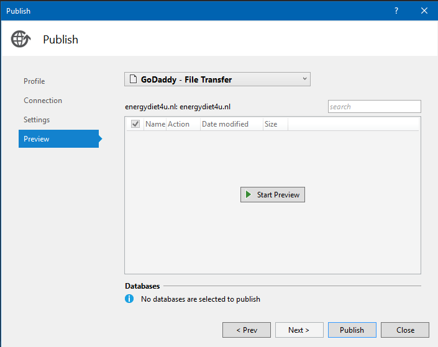
Task: Click the help question mark in title bar
Action: click(396, 11)
